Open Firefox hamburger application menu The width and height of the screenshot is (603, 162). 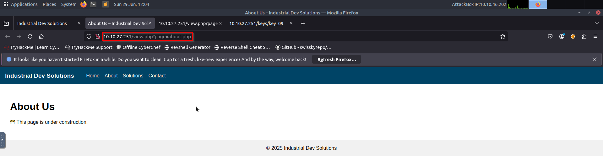point(595,36)
